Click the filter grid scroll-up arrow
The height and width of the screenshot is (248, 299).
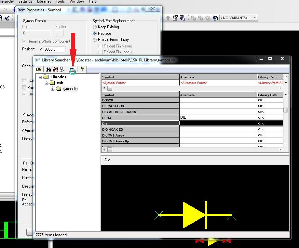coord(286,77)
